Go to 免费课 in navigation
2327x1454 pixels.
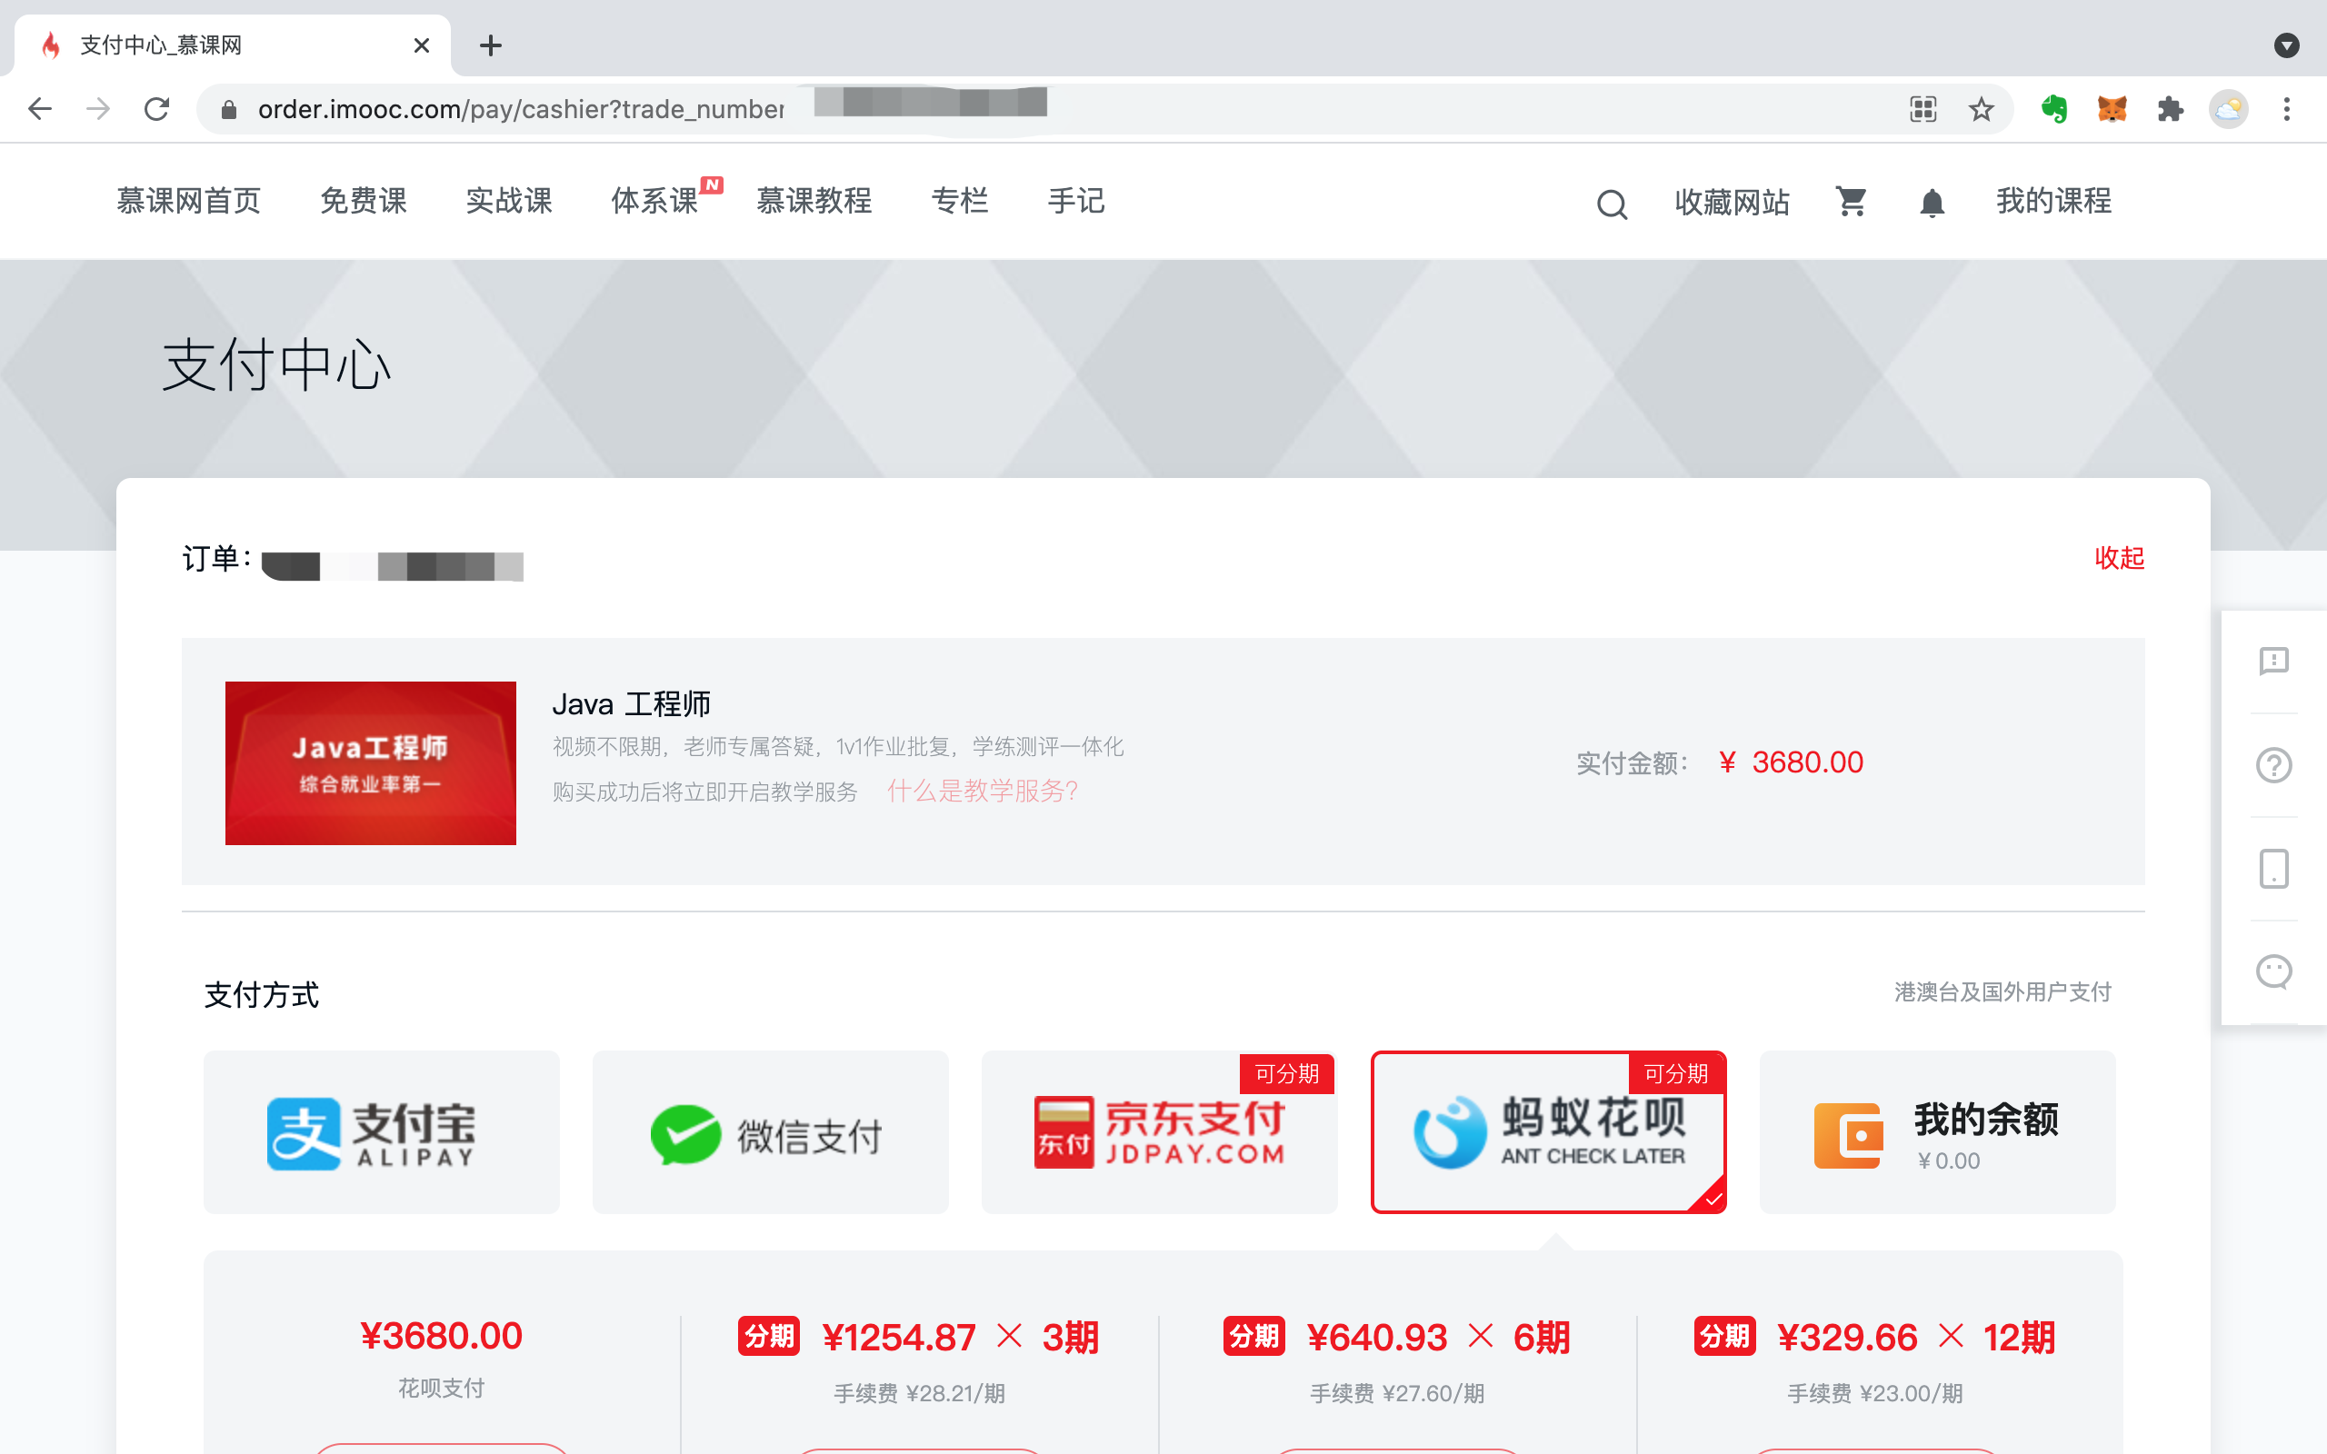363,201
